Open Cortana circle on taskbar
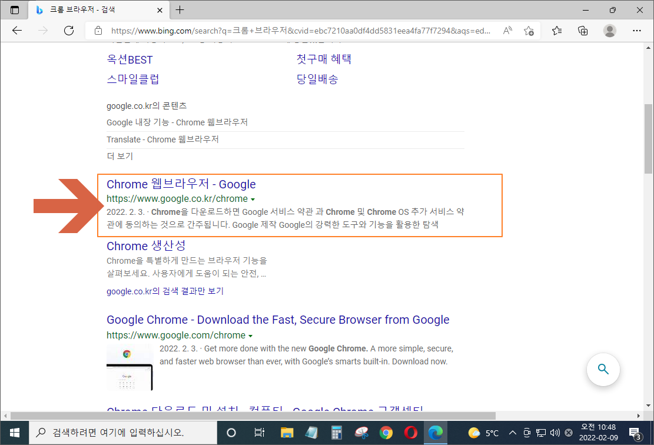 [x=231, y=433]
